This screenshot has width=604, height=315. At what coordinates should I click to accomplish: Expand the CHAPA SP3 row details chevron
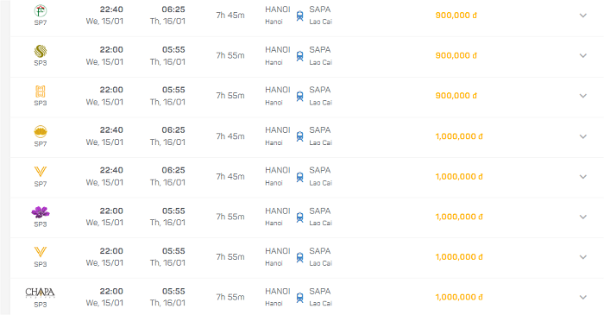coord(582,297)
